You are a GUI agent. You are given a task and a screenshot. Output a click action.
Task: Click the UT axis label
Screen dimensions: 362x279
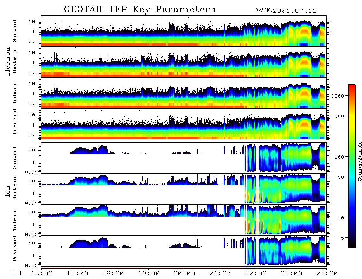coord(16,274)
